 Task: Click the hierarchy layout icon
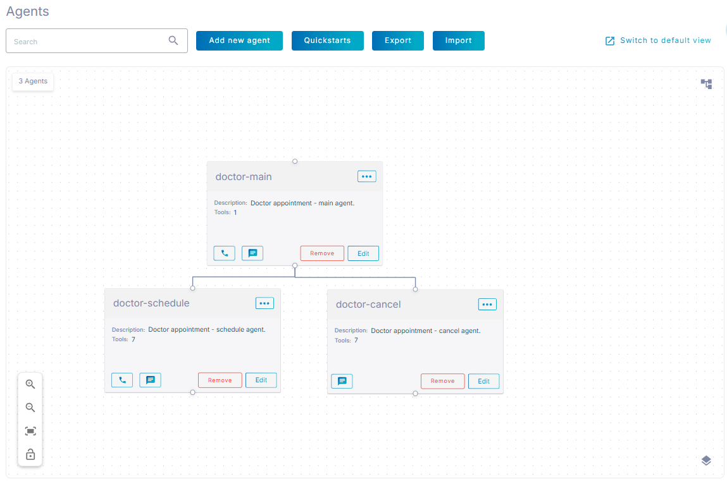click(706, 84)
